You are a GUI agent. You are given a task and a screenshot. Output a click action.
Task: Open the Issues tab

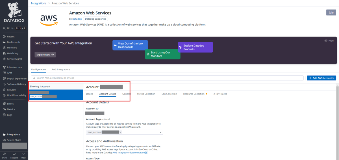pos(90,94)
